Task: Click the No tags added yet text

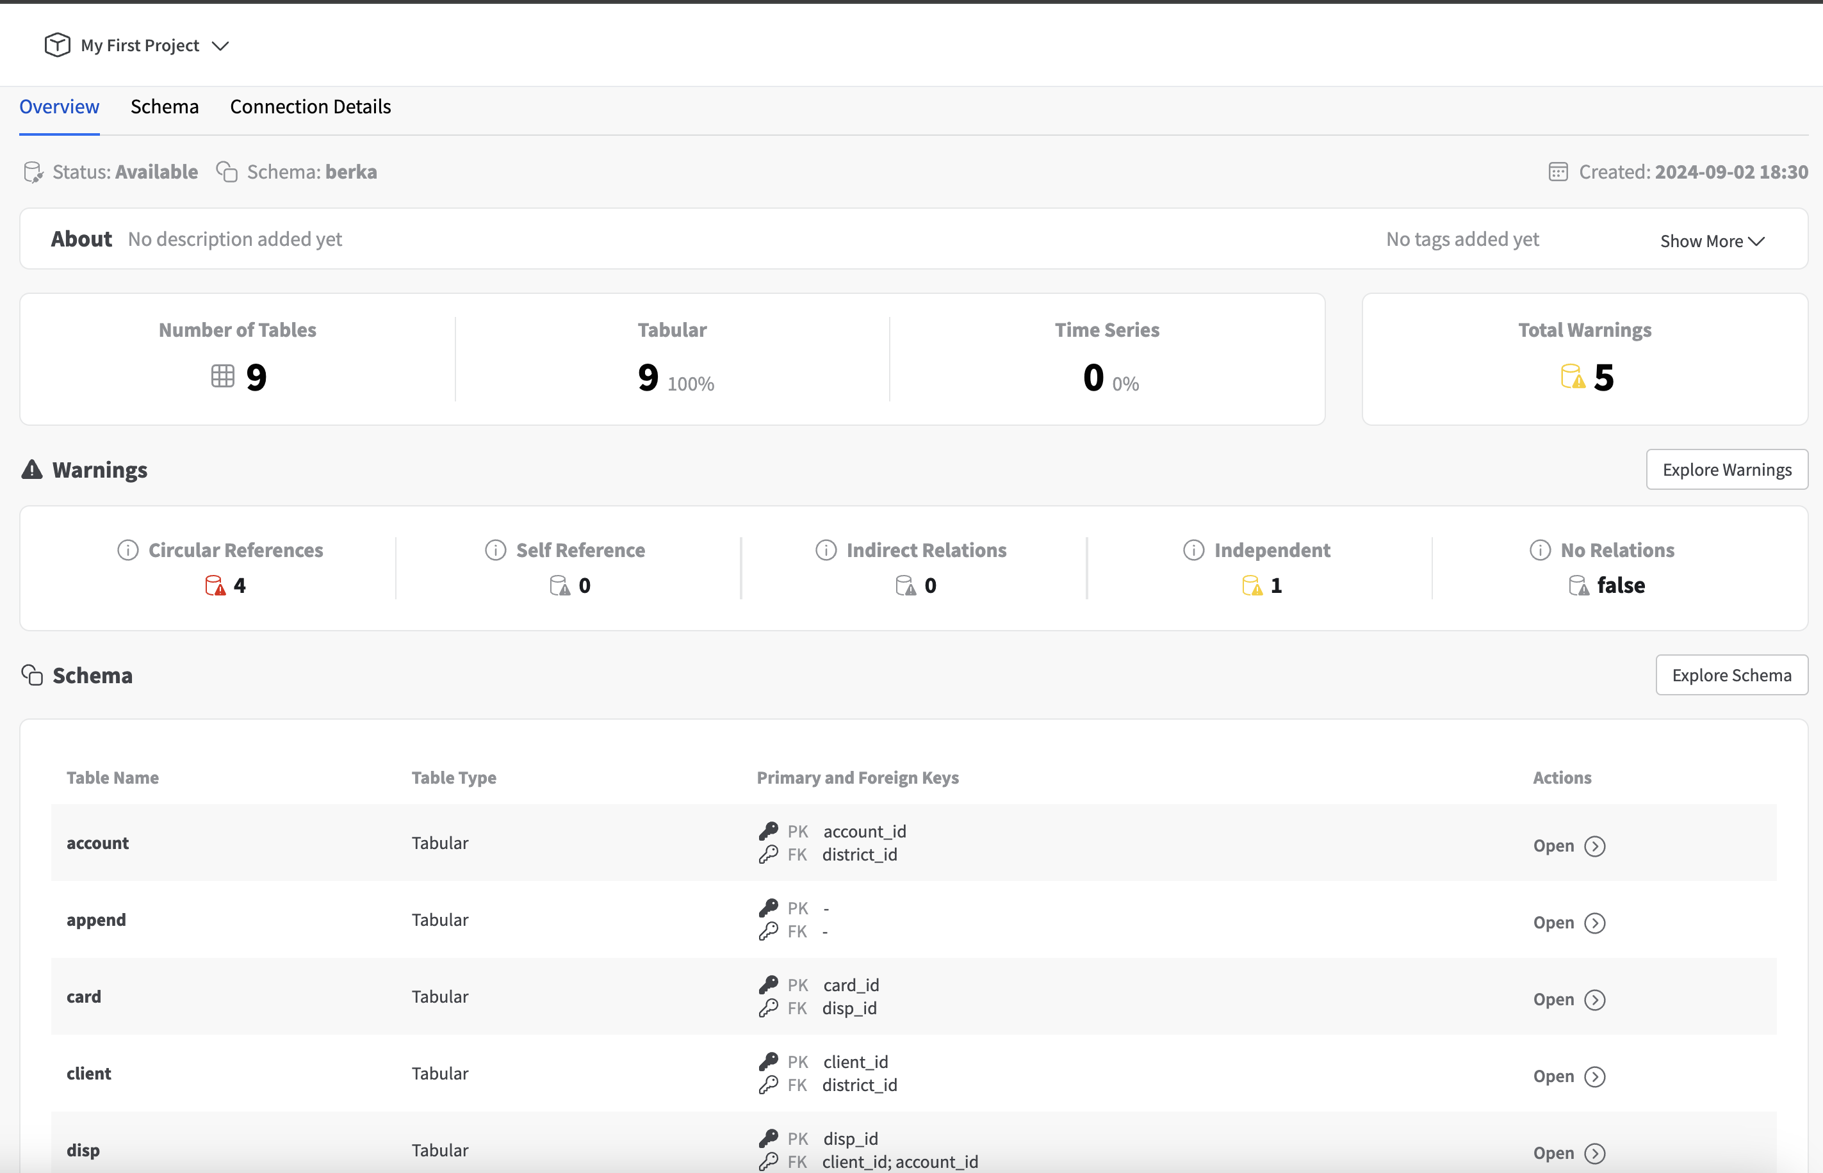Action: [x=1462, y=239]
